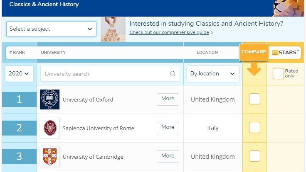
Task: Open the Select a subject dropdown
Action: (50, 29)
